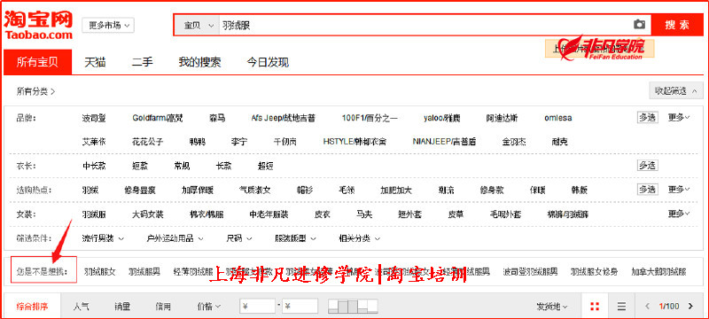709x319 pixels.
Task: Select 毛呢外套 category
Action: 505,214
